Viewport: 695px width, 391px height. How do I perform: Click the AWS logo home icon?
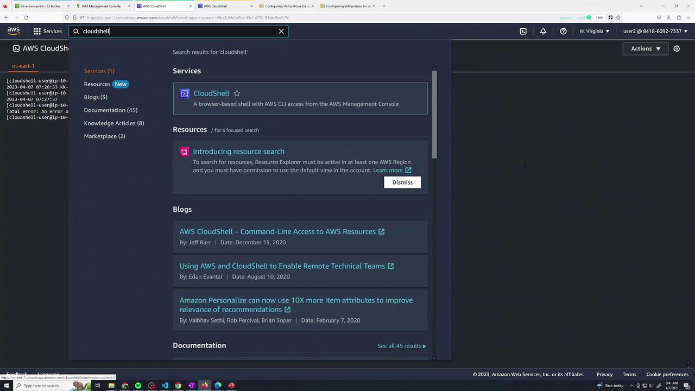(14, 31)
